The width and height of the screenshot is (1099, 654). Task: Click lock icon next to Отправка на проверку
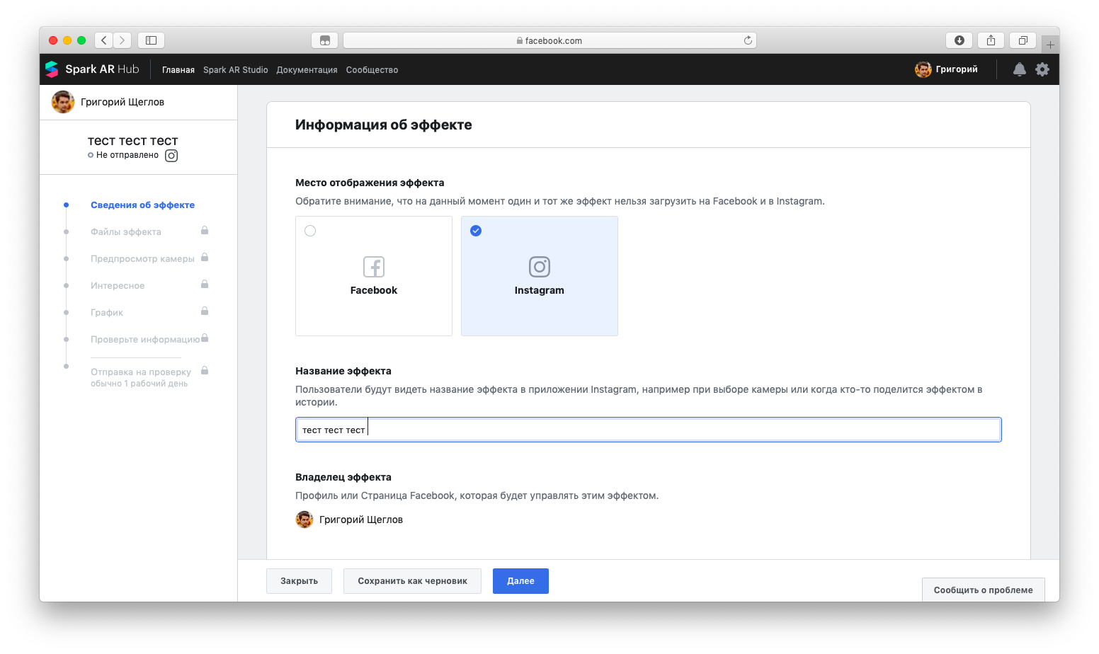(x=205, y=371)
